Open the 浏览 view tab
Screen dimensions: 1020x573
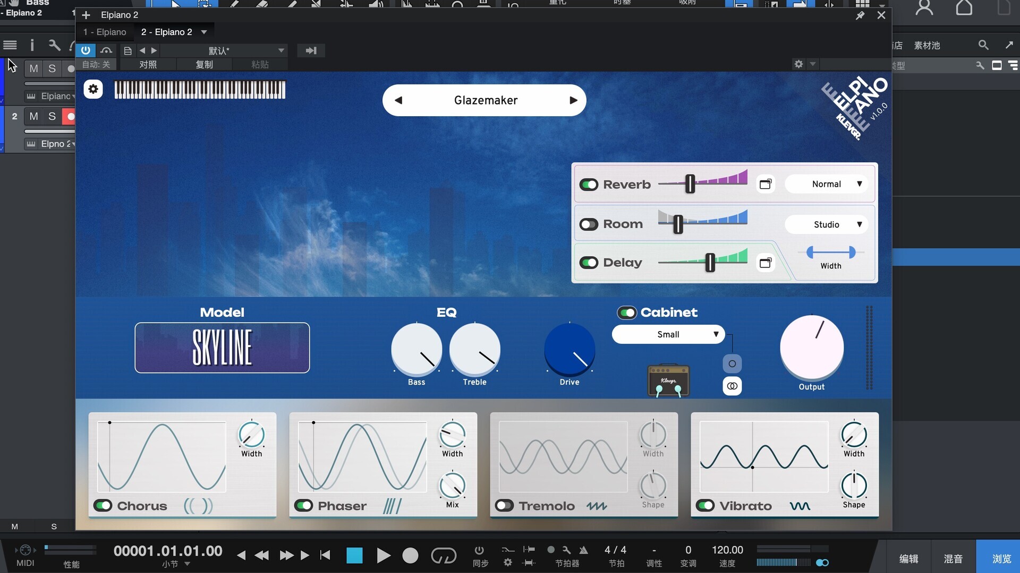point(1002,559)
